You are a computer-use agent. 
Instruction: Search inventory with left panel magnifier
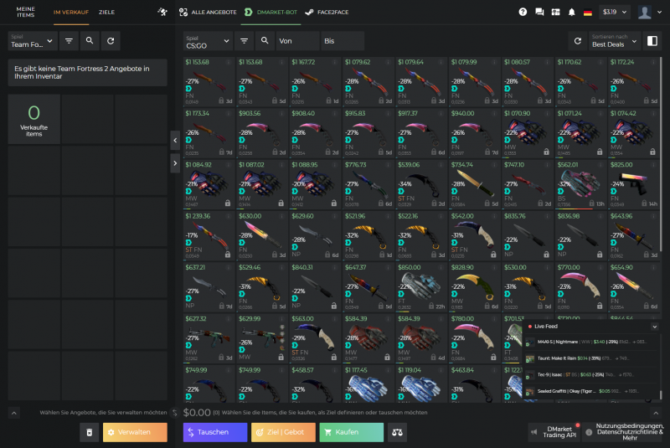coord(90,41)
